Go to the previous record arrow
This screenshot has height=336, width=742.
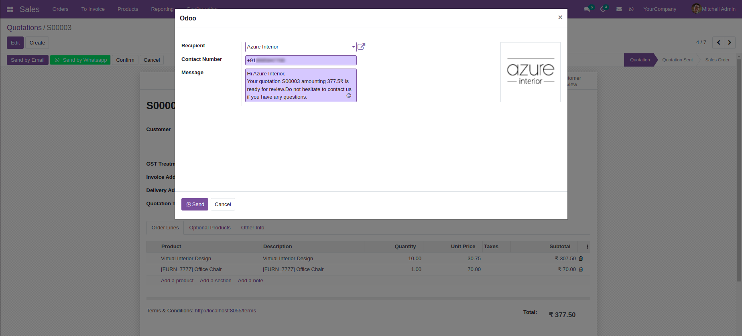(x=718, y=43)
